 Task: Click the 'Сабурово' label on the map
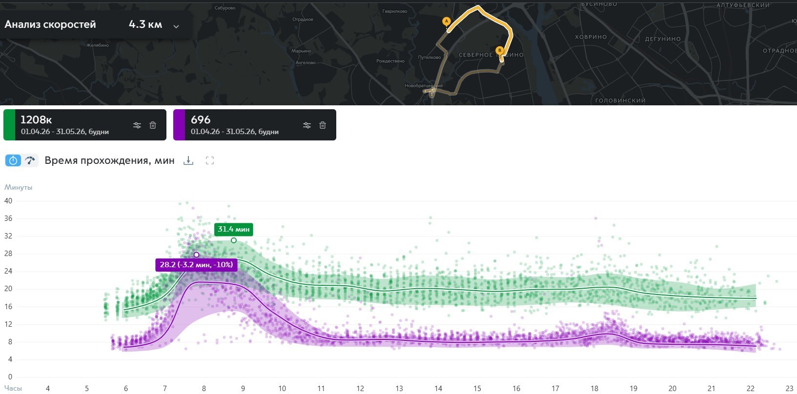click(x=225, y=8)
